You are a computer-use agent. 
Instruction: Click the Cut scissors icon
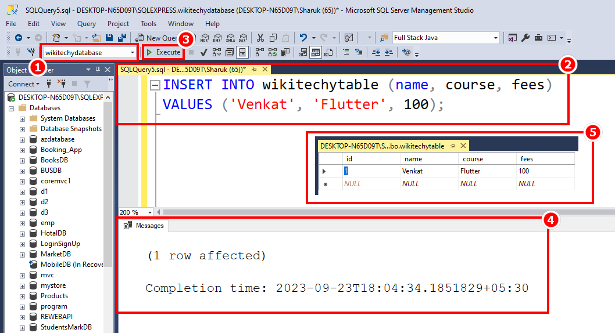pos(260,38)
